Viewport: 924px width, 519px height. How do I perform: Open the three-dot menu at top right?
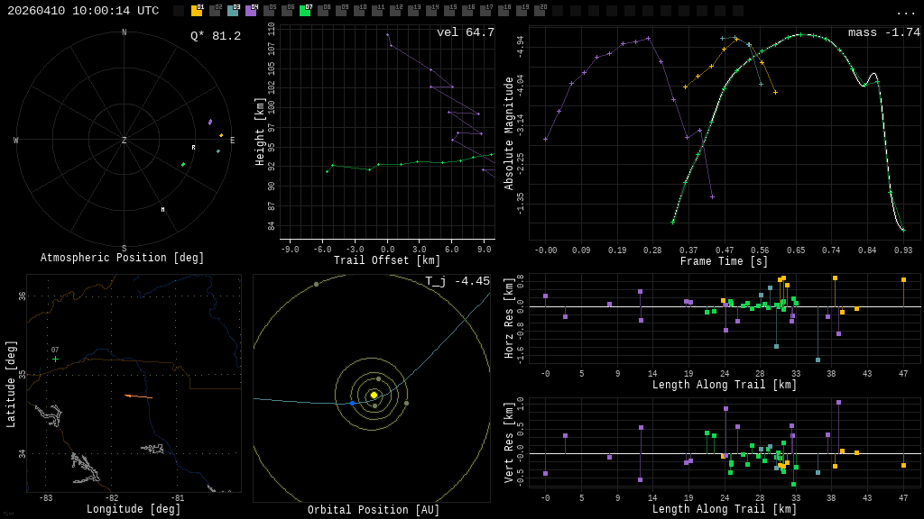905,12
